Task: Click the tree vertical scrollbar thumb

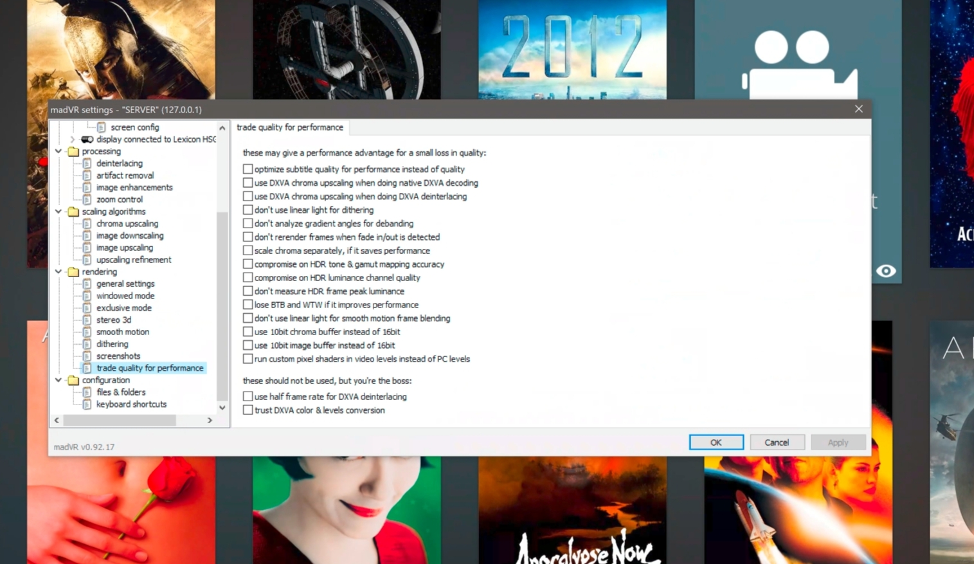Action: 222,305
